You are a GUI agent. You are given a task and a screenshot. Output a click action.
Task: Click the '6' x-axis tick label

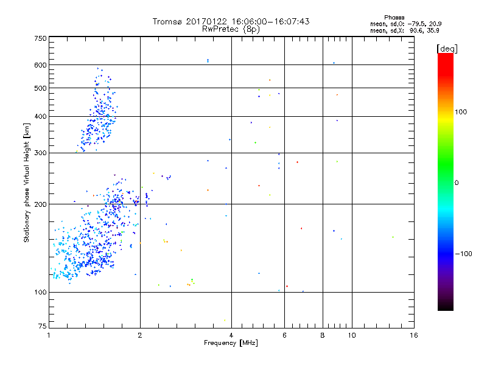point(284,335)
